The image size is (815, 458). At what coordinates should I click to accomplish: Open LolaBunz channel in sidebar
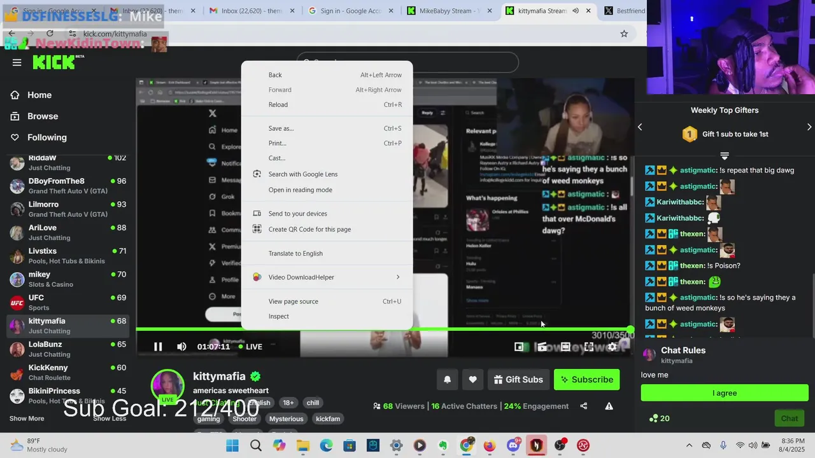67,349
